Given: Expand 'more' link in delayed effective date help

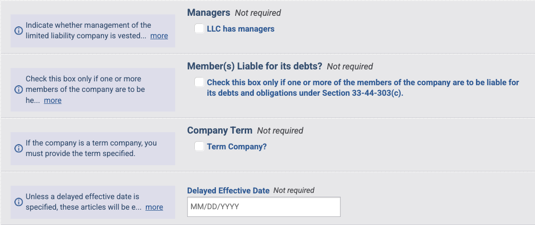Looking at the screenshot, I should 154,207.
